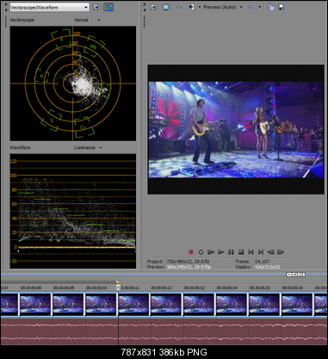The height and width of the screenshot is (359, 328).
Task: Click Play From Start button
Action: pos(211,252)
